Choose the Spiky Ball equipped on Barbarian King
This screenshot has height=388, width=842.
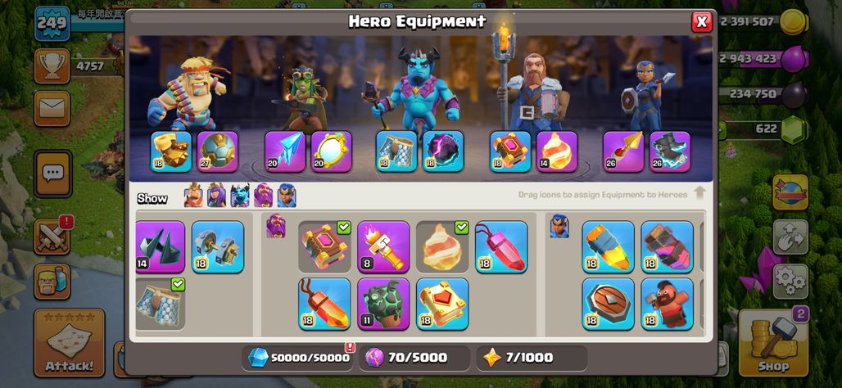217,151
